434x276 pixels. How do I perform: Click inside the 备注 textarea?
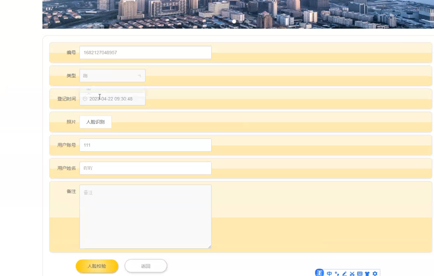[146, 217]
